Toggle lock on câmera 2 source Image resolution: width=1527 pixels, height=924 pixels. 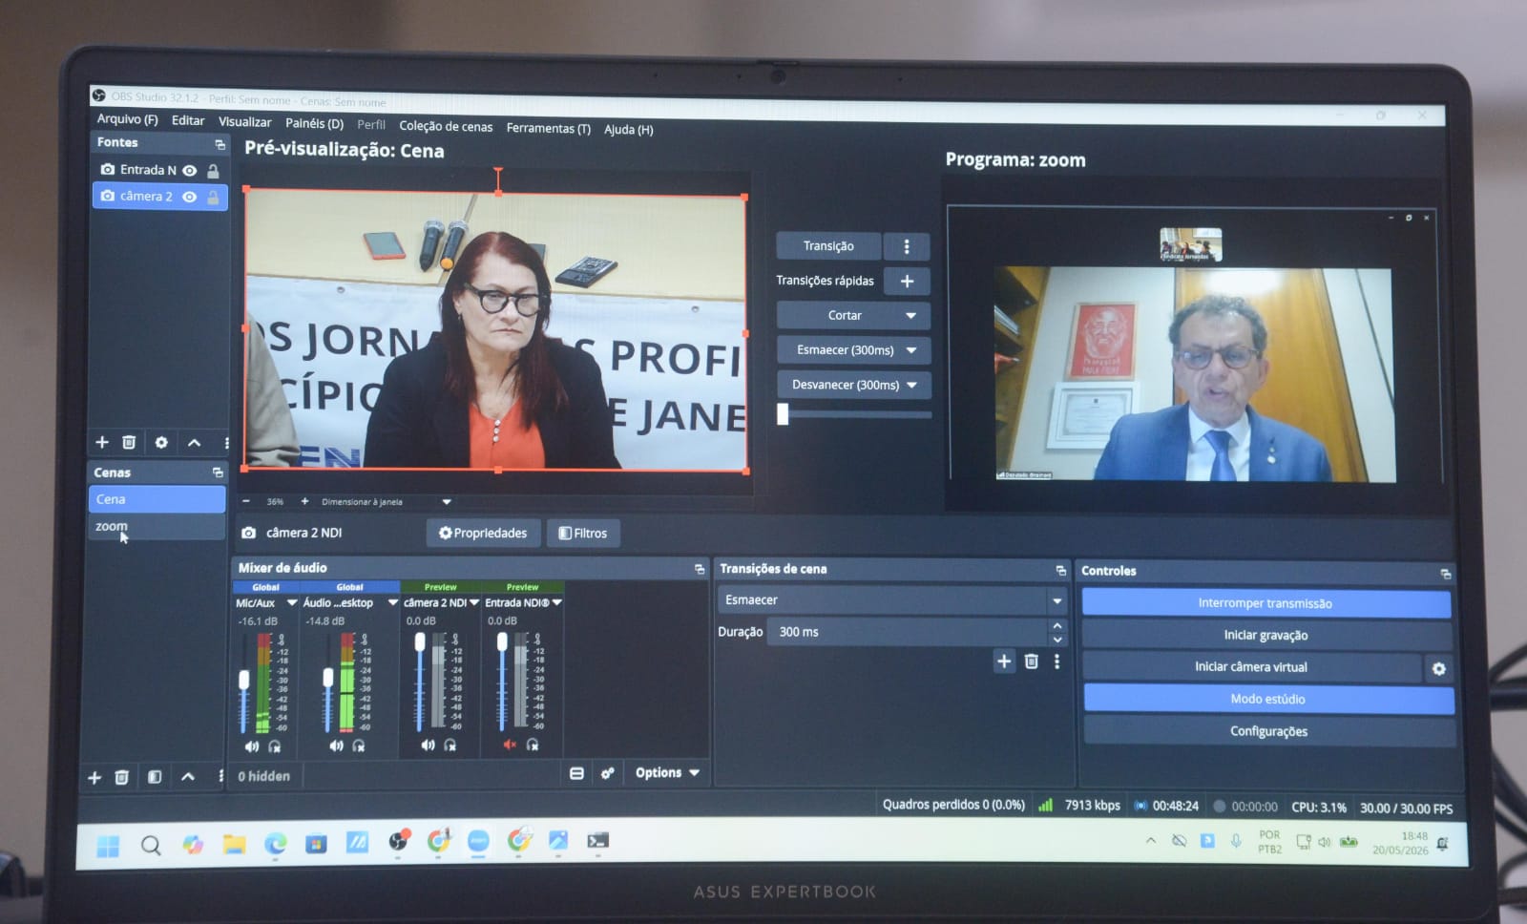(x=213, y=198)
